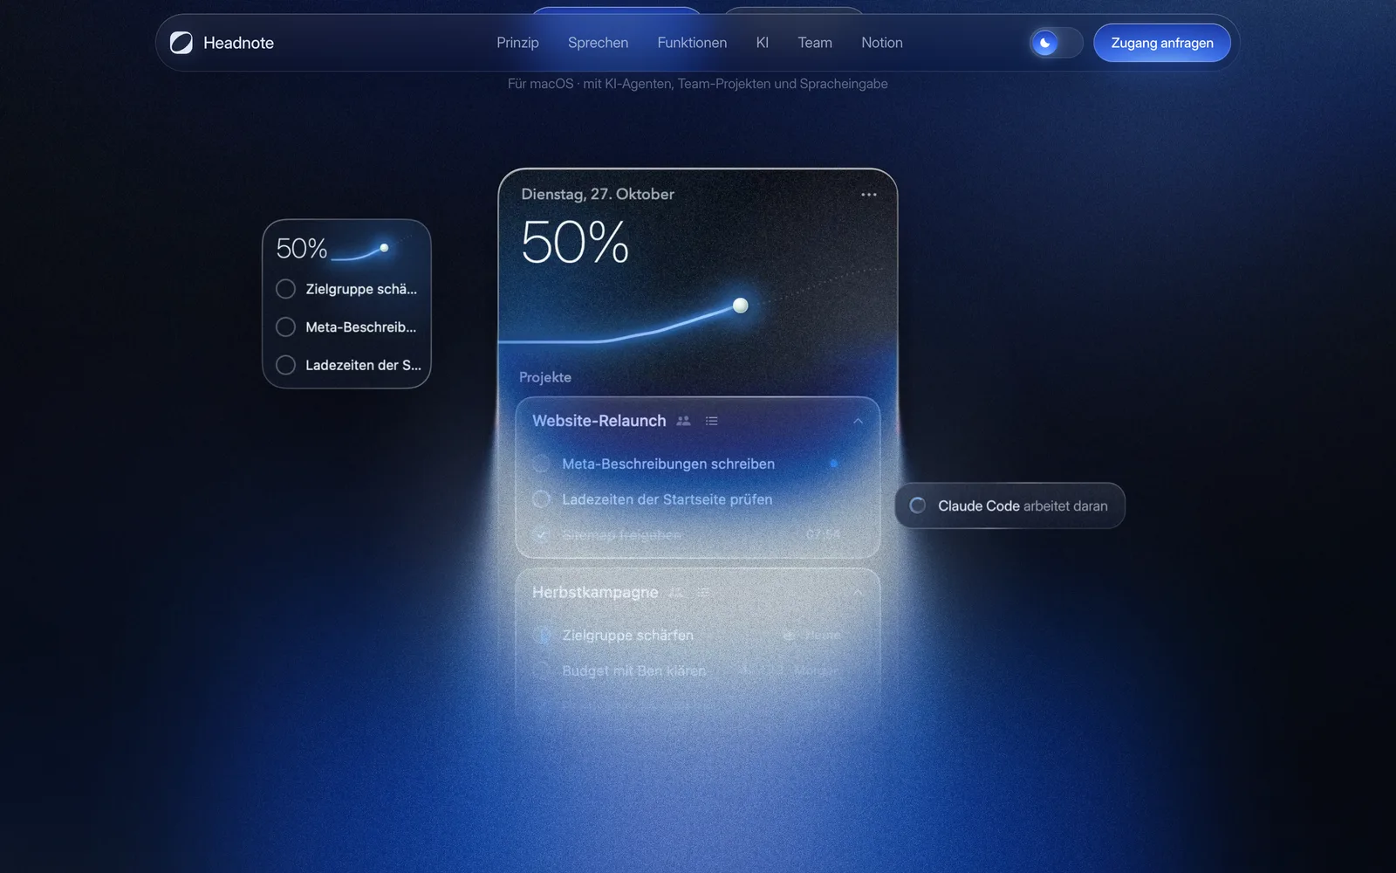The height and width of the screenshot is (873, 1396).
Task: Click the list icon next to Website-Relaunch
Action: (712, 421)
